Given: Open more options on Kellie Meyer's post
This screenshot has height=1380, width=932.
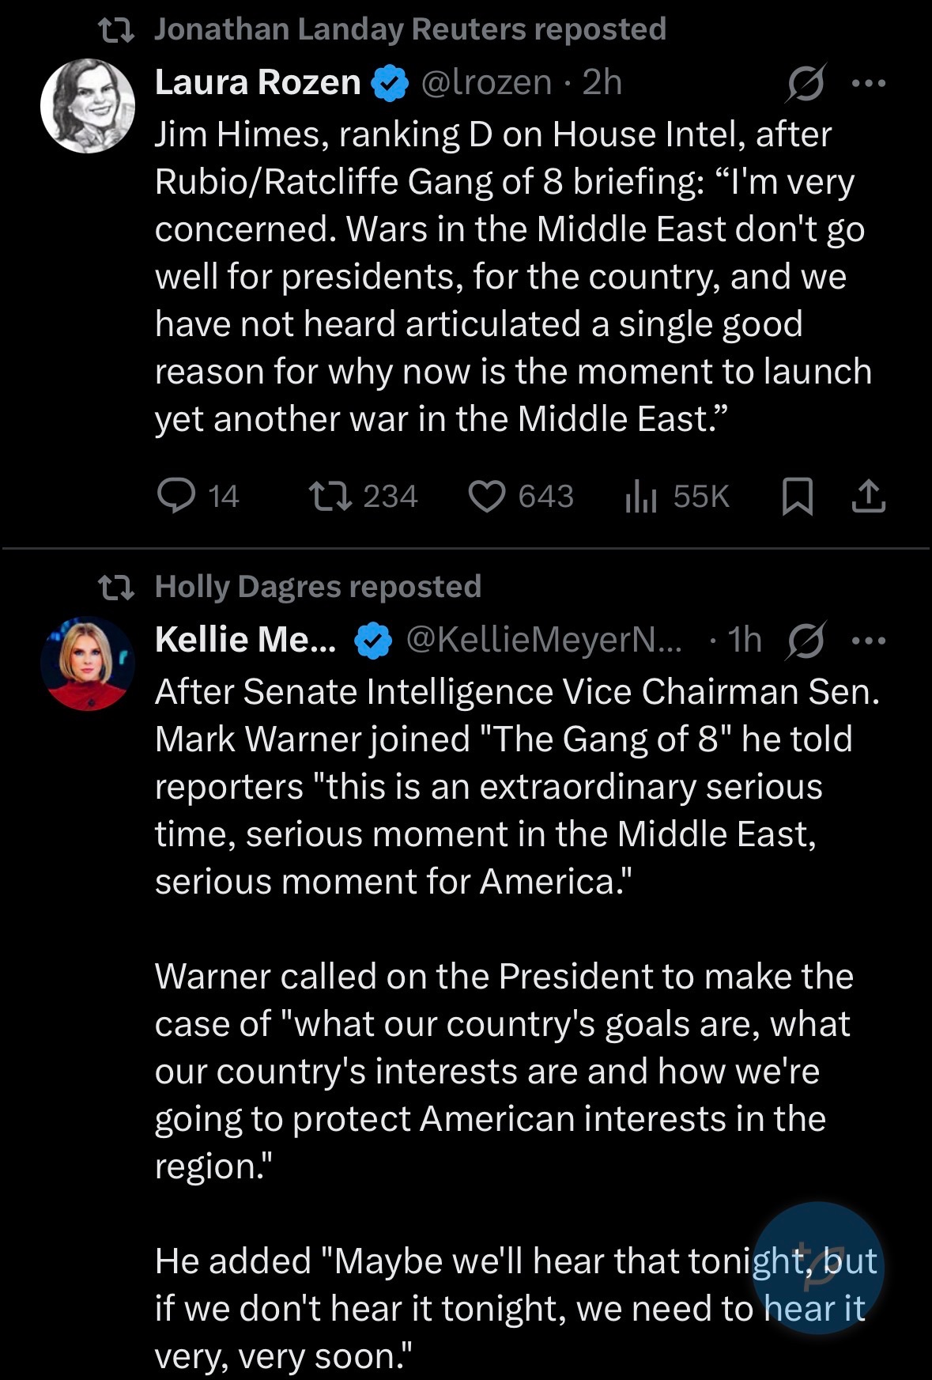Looking at the screenshot, I should pyautogui.click(x=870, y=640).
